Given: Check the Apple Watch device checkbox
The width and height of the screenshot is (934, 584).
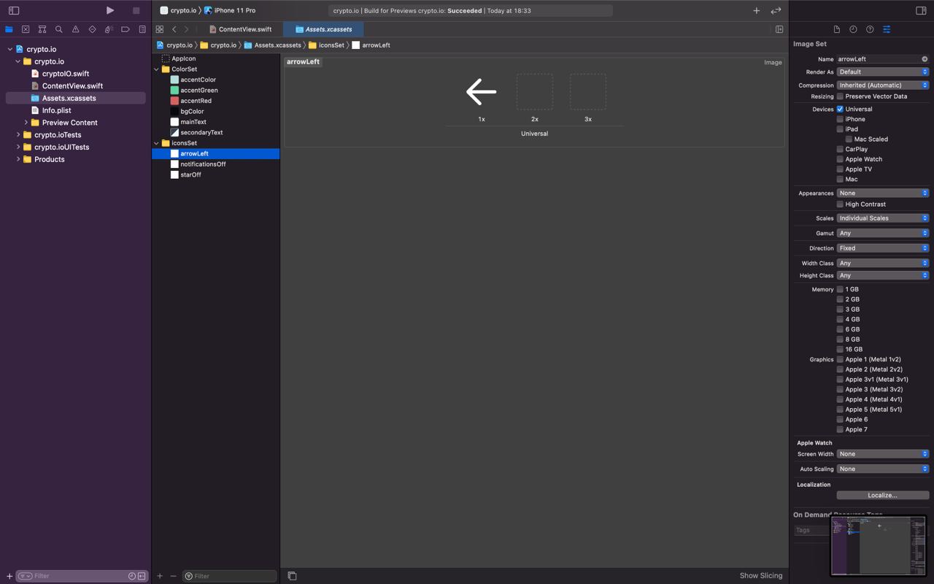Looking at the screenshot, I should [840, 159].
